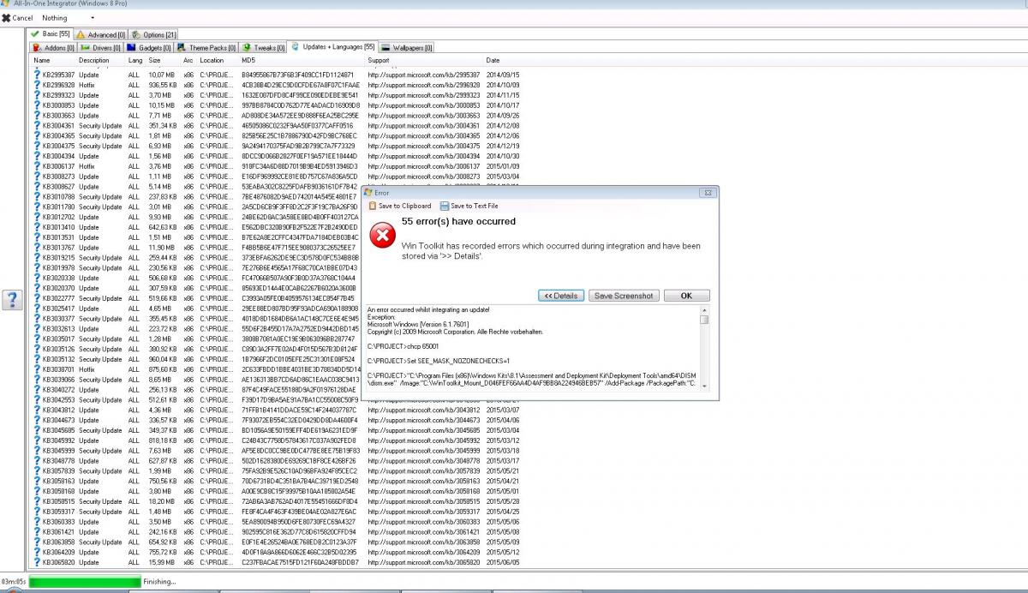Click the large blue help question mark
Image resolution: width=1028 pixels, height=593 pixels.
[12, 299]
